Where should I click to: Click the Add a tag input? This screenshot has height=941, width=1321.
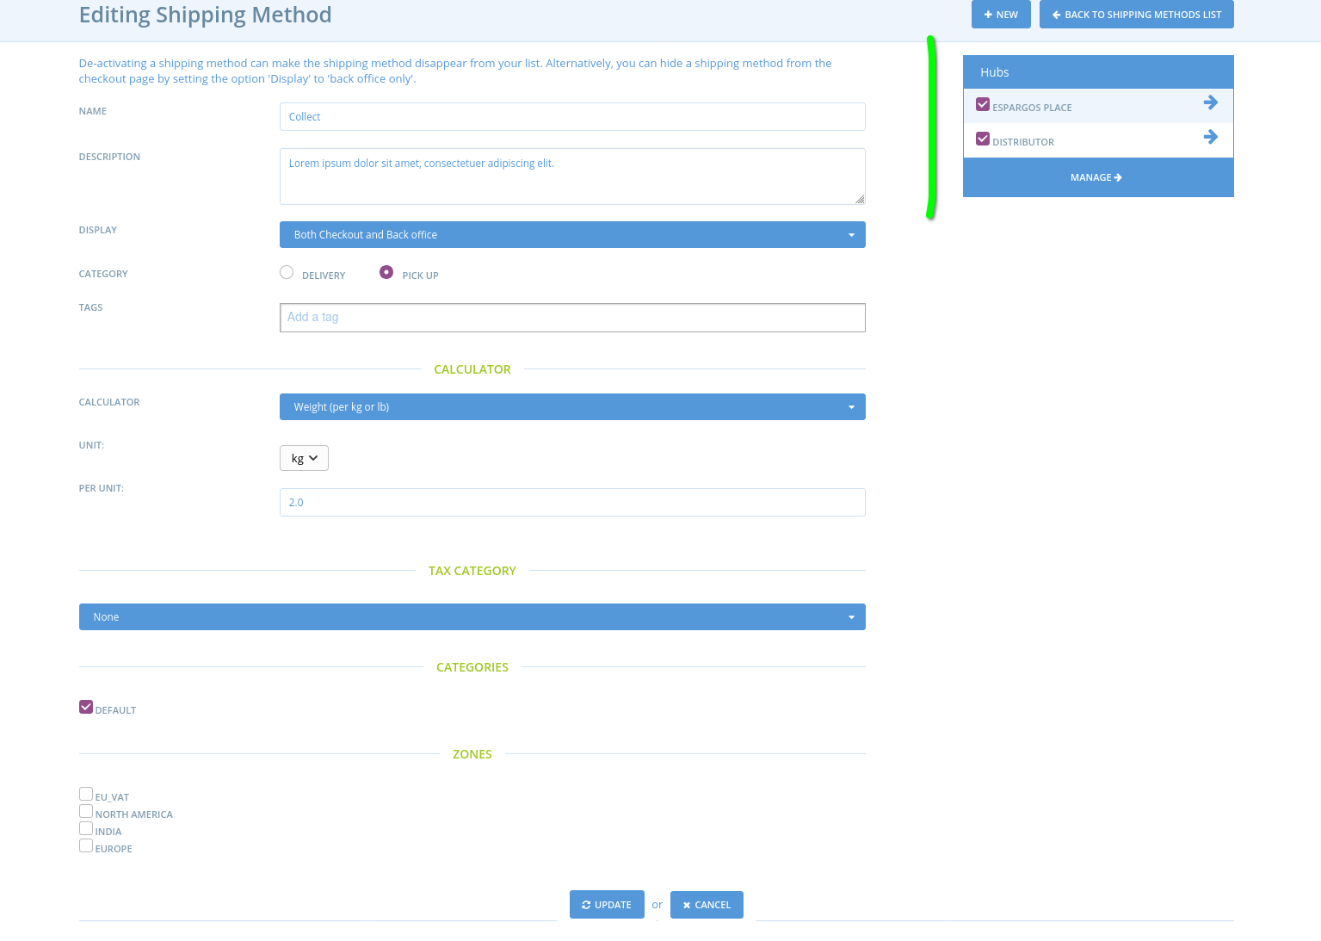tap(572, 318)
